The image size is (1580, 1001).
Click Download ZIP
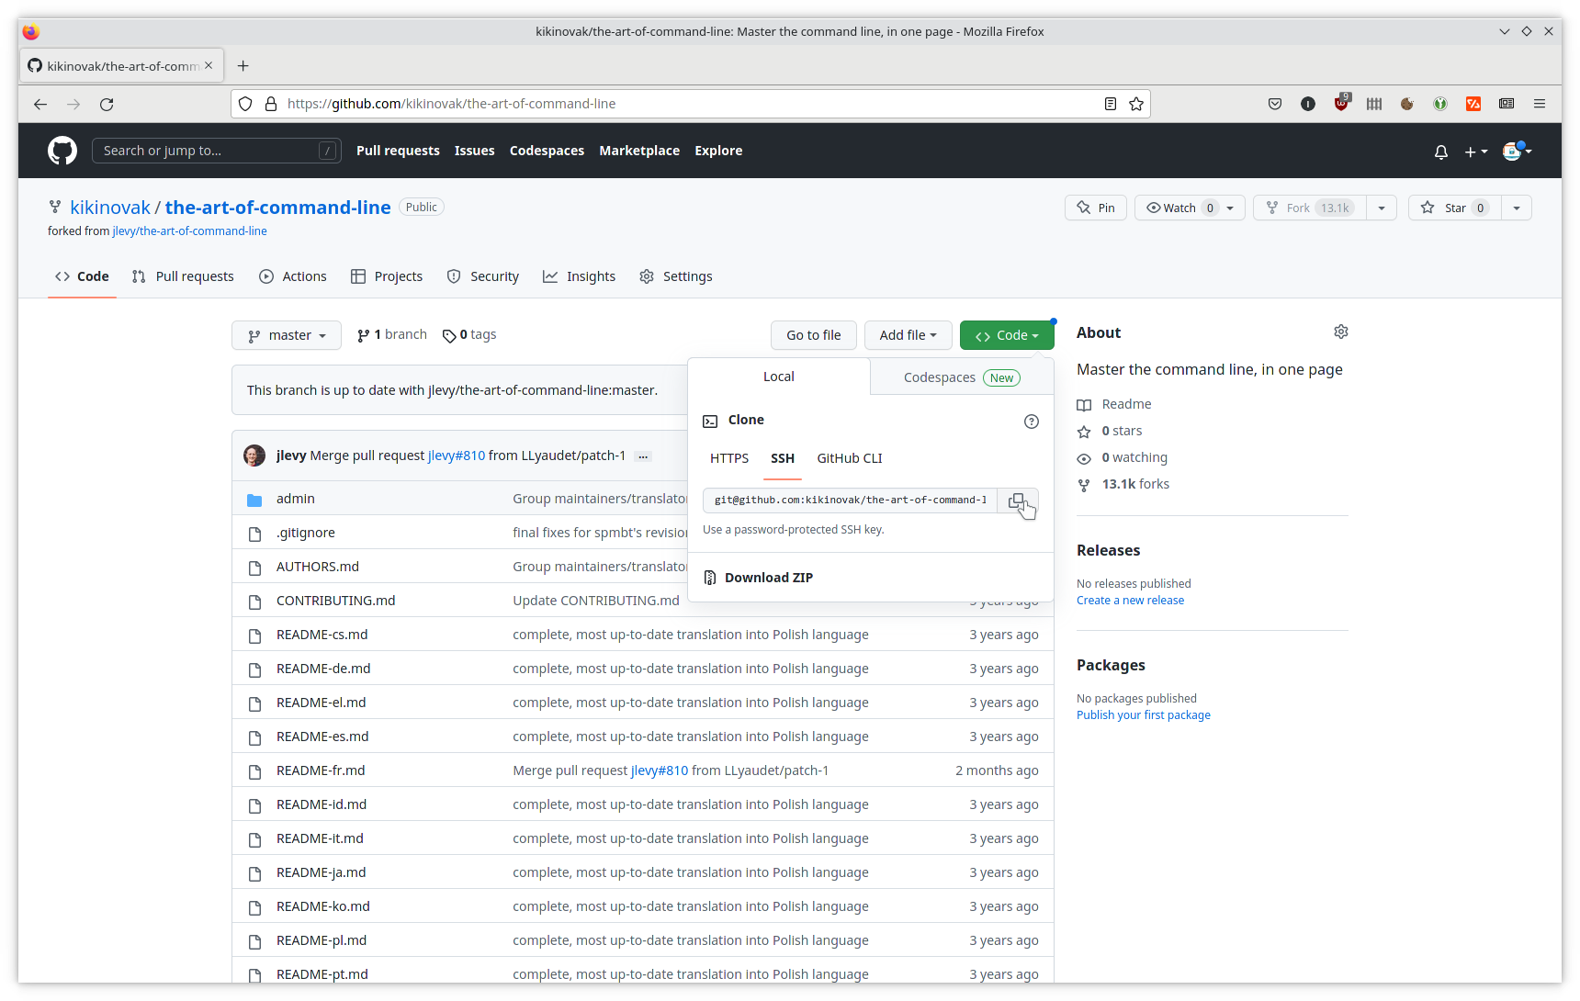click(x=768, y=578)
